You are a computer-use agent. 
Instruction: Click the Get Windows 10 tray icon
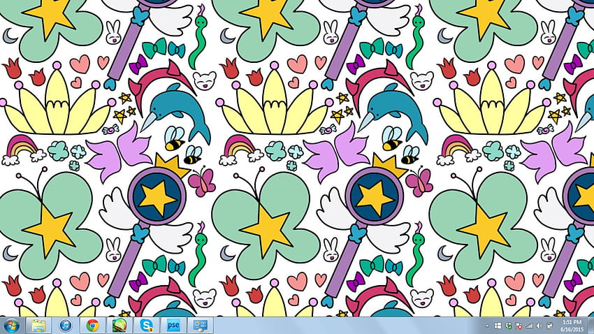tap(498, 326)
